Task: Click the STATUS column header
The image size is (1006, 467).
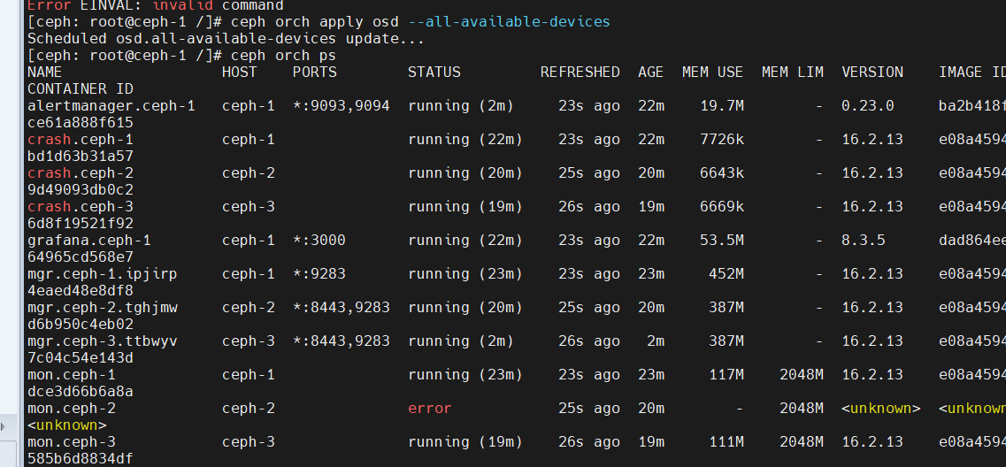Action: point(434,72)
